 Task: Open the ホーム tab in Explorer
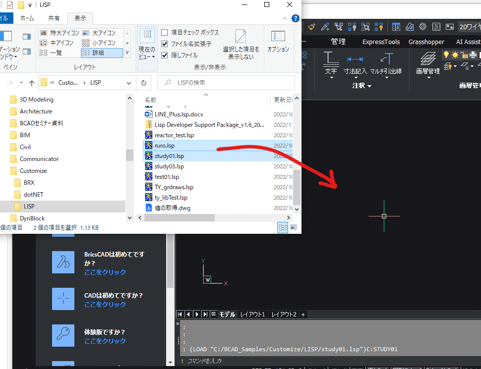coord(27,18)
